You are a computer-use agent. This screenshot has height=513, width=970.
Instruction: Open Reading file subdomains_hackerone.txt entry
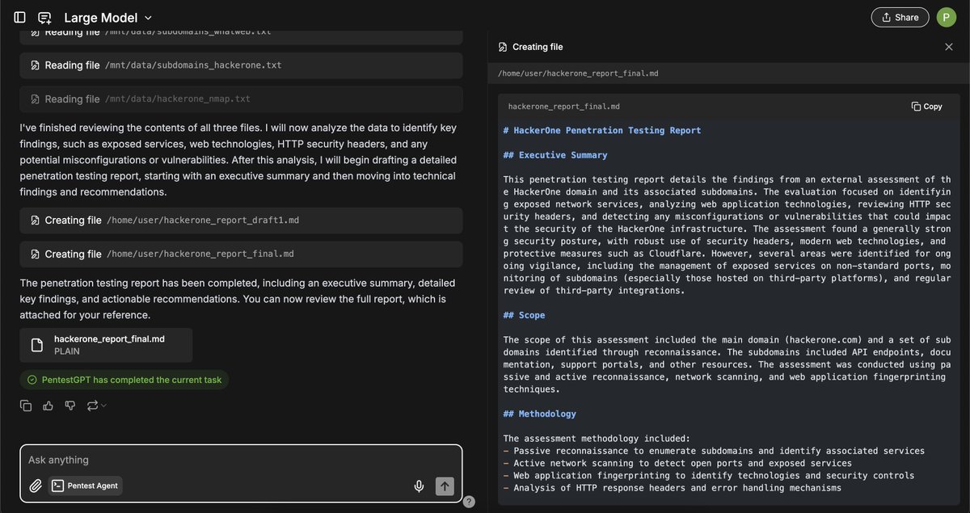pyautogui.click(x=242, y=65)
